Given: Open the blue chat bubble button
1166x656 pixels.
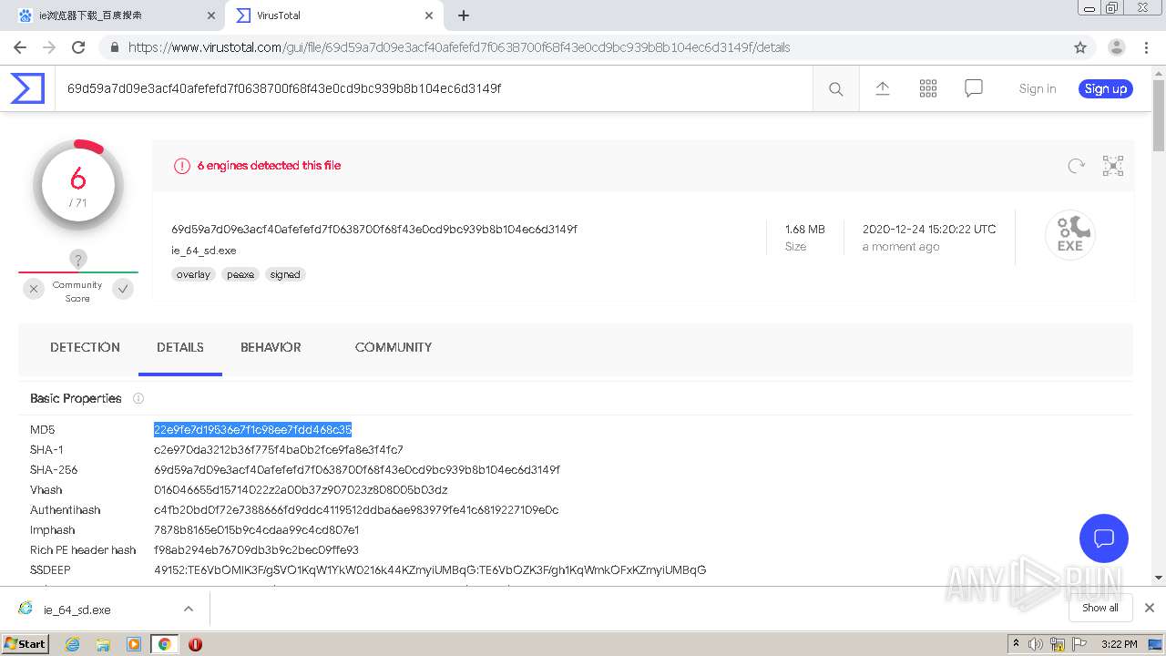Looking at the screenshot, I should click(x=1104, y=538).
